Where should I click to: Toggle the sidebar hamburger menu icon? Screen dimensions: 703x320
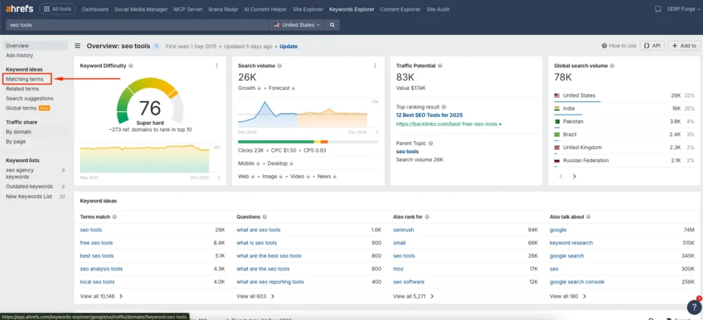pos(78,46)
